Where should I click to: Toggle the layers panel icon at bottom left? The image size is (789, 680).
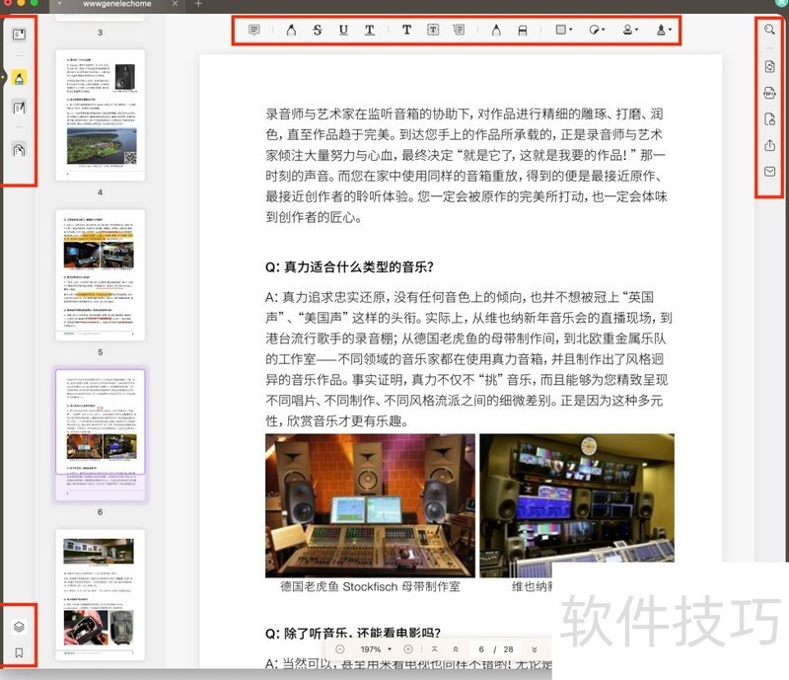pos(19,626)
